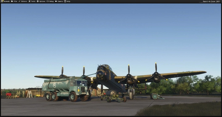Open the Options menu
Viewport: 222px width, 117px height.
41,1
